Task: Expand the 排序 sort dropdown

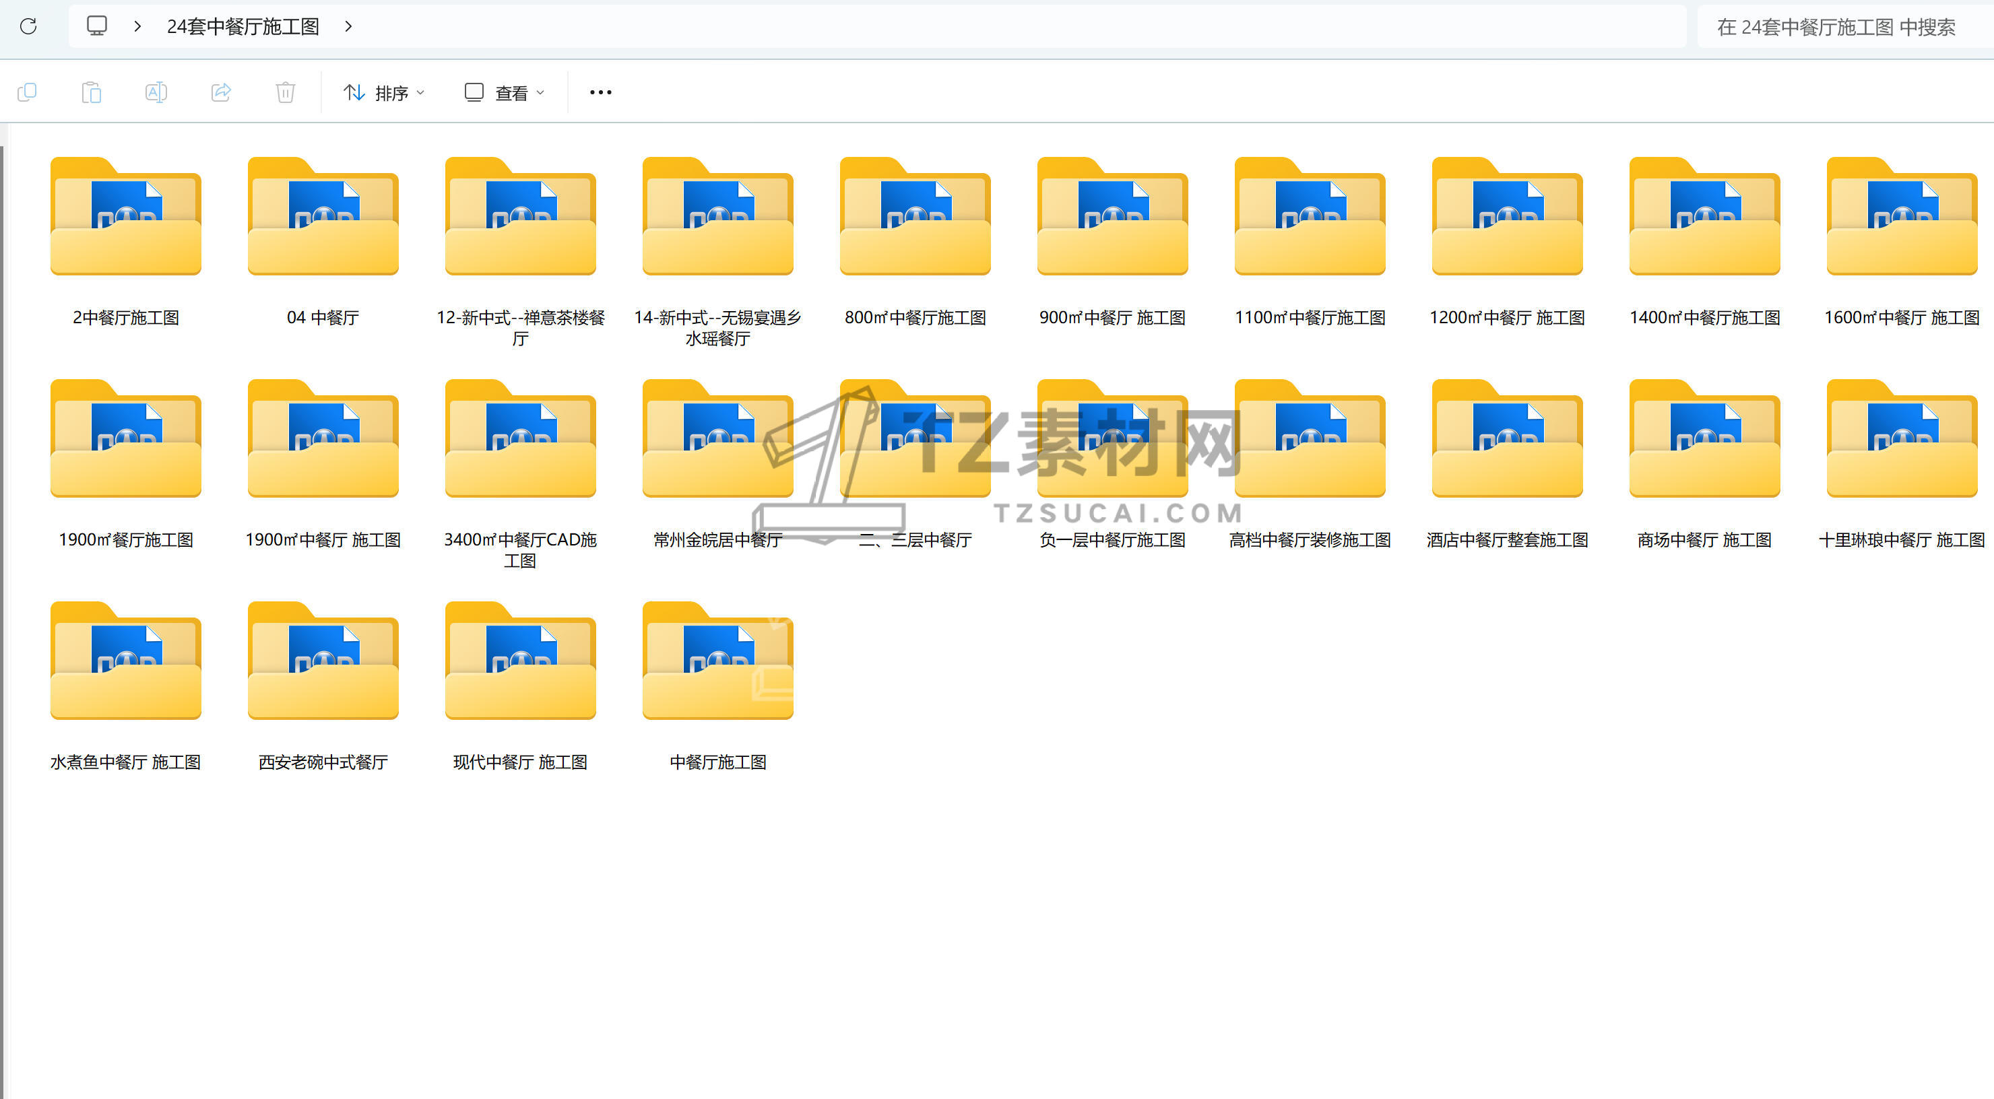Action: pyautogui.click(x=385, y=93)
